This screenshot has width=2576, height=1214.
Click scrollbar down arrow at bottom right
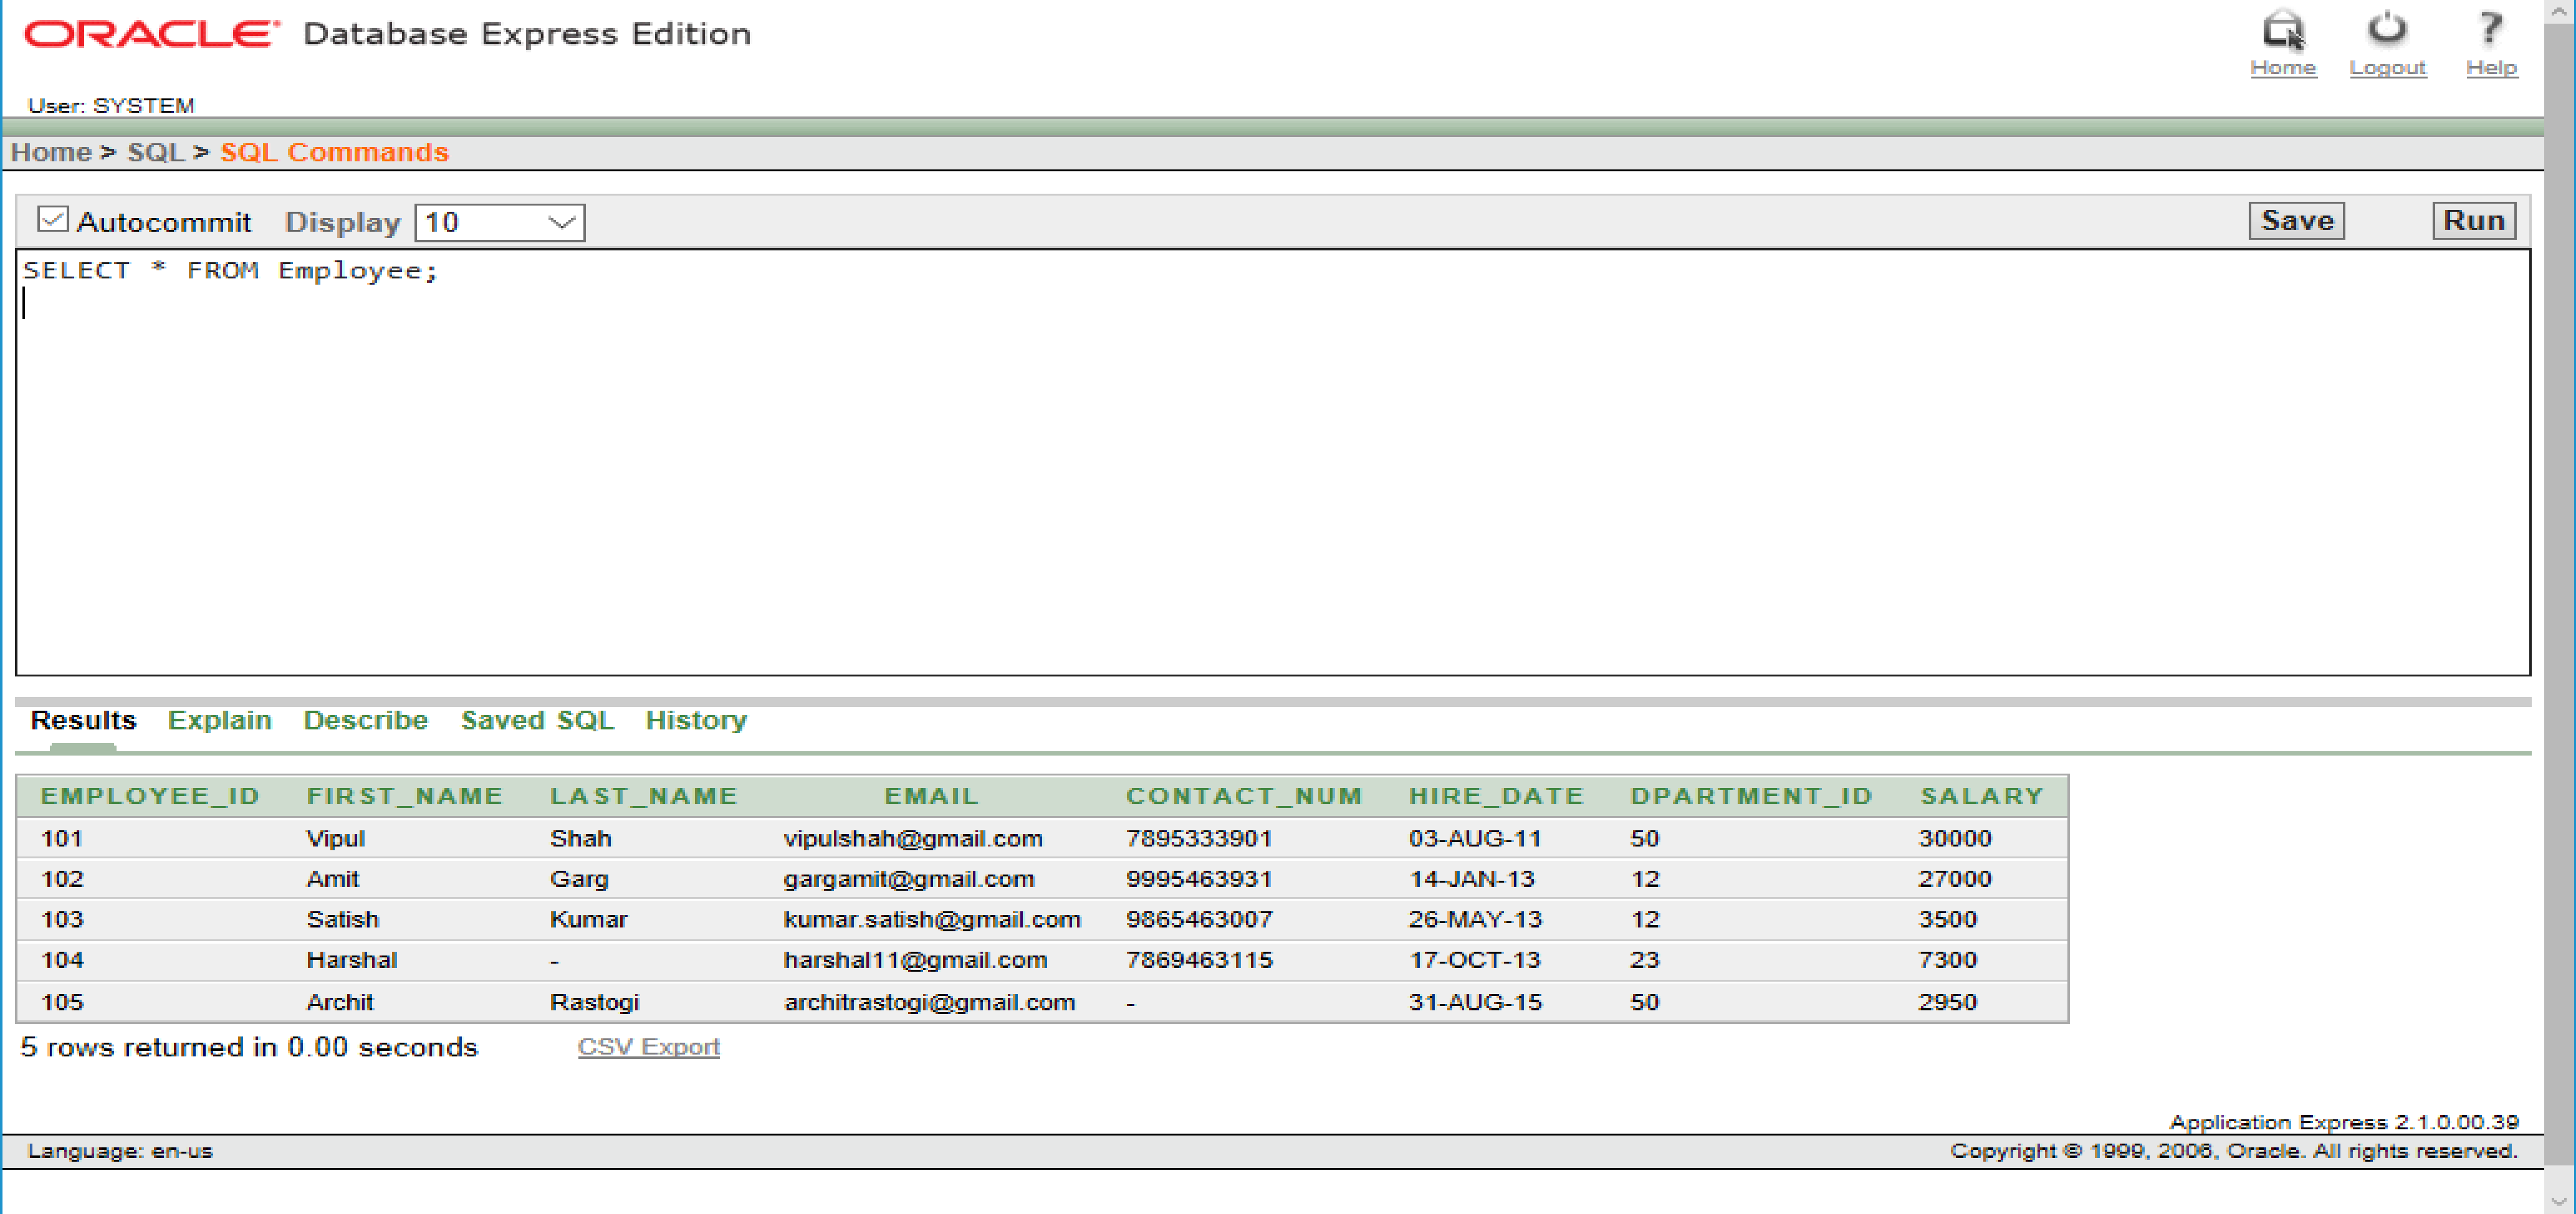coord(2560,1202)
